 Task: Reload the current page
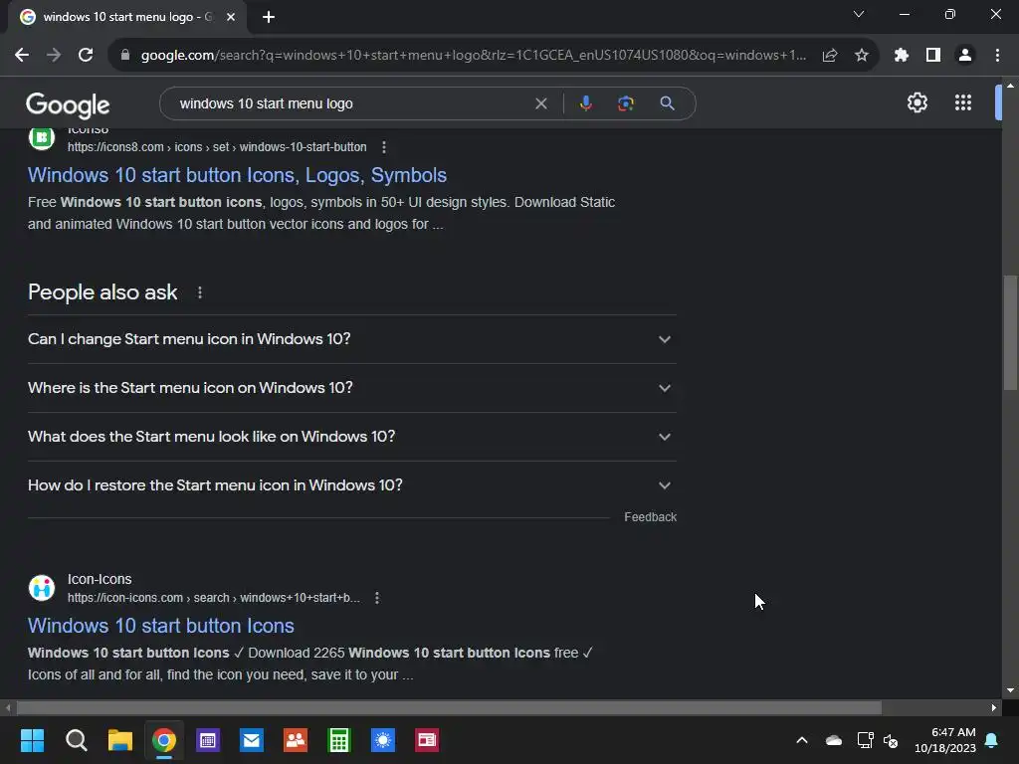pos(86,56)
